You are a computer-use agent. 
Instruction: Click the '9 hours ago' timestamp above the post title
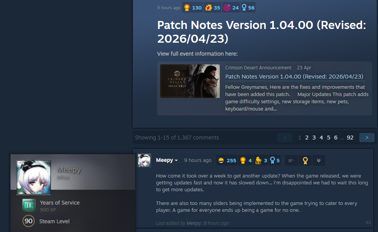tap(169, 8)
